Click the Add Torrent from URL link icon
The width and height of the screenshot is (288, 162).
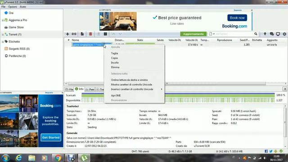point(74,34)
